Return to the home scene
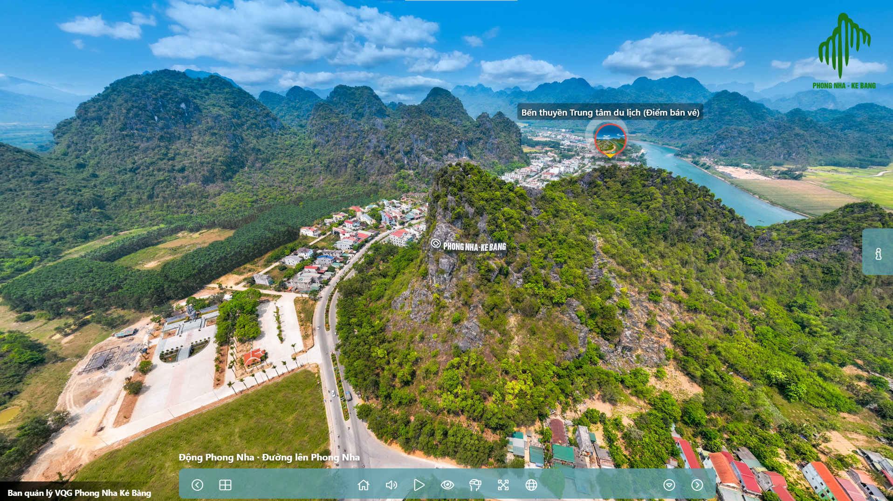 [x=364, y=485]
